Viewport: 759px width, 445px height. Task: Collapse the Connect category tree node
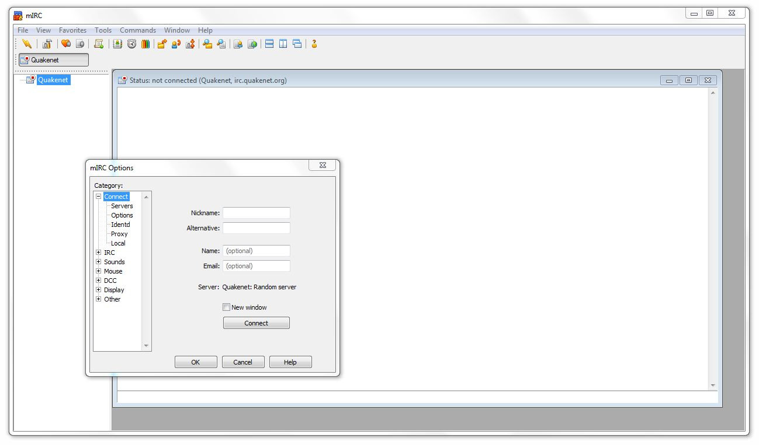(99, 197)
